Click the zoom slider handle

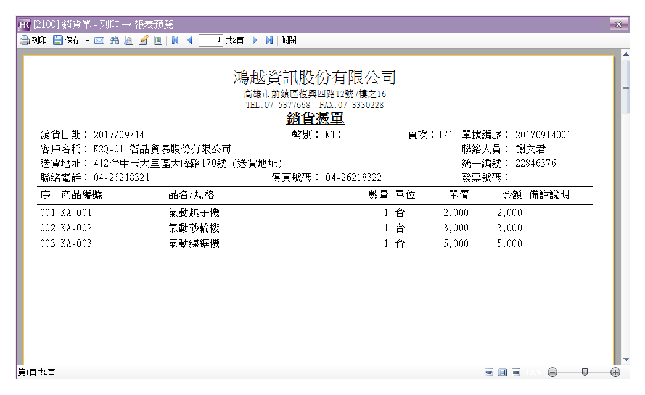point(585,372)
